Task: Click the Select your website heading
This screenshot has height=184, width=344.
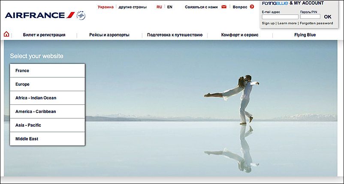Action: (36, 56)
